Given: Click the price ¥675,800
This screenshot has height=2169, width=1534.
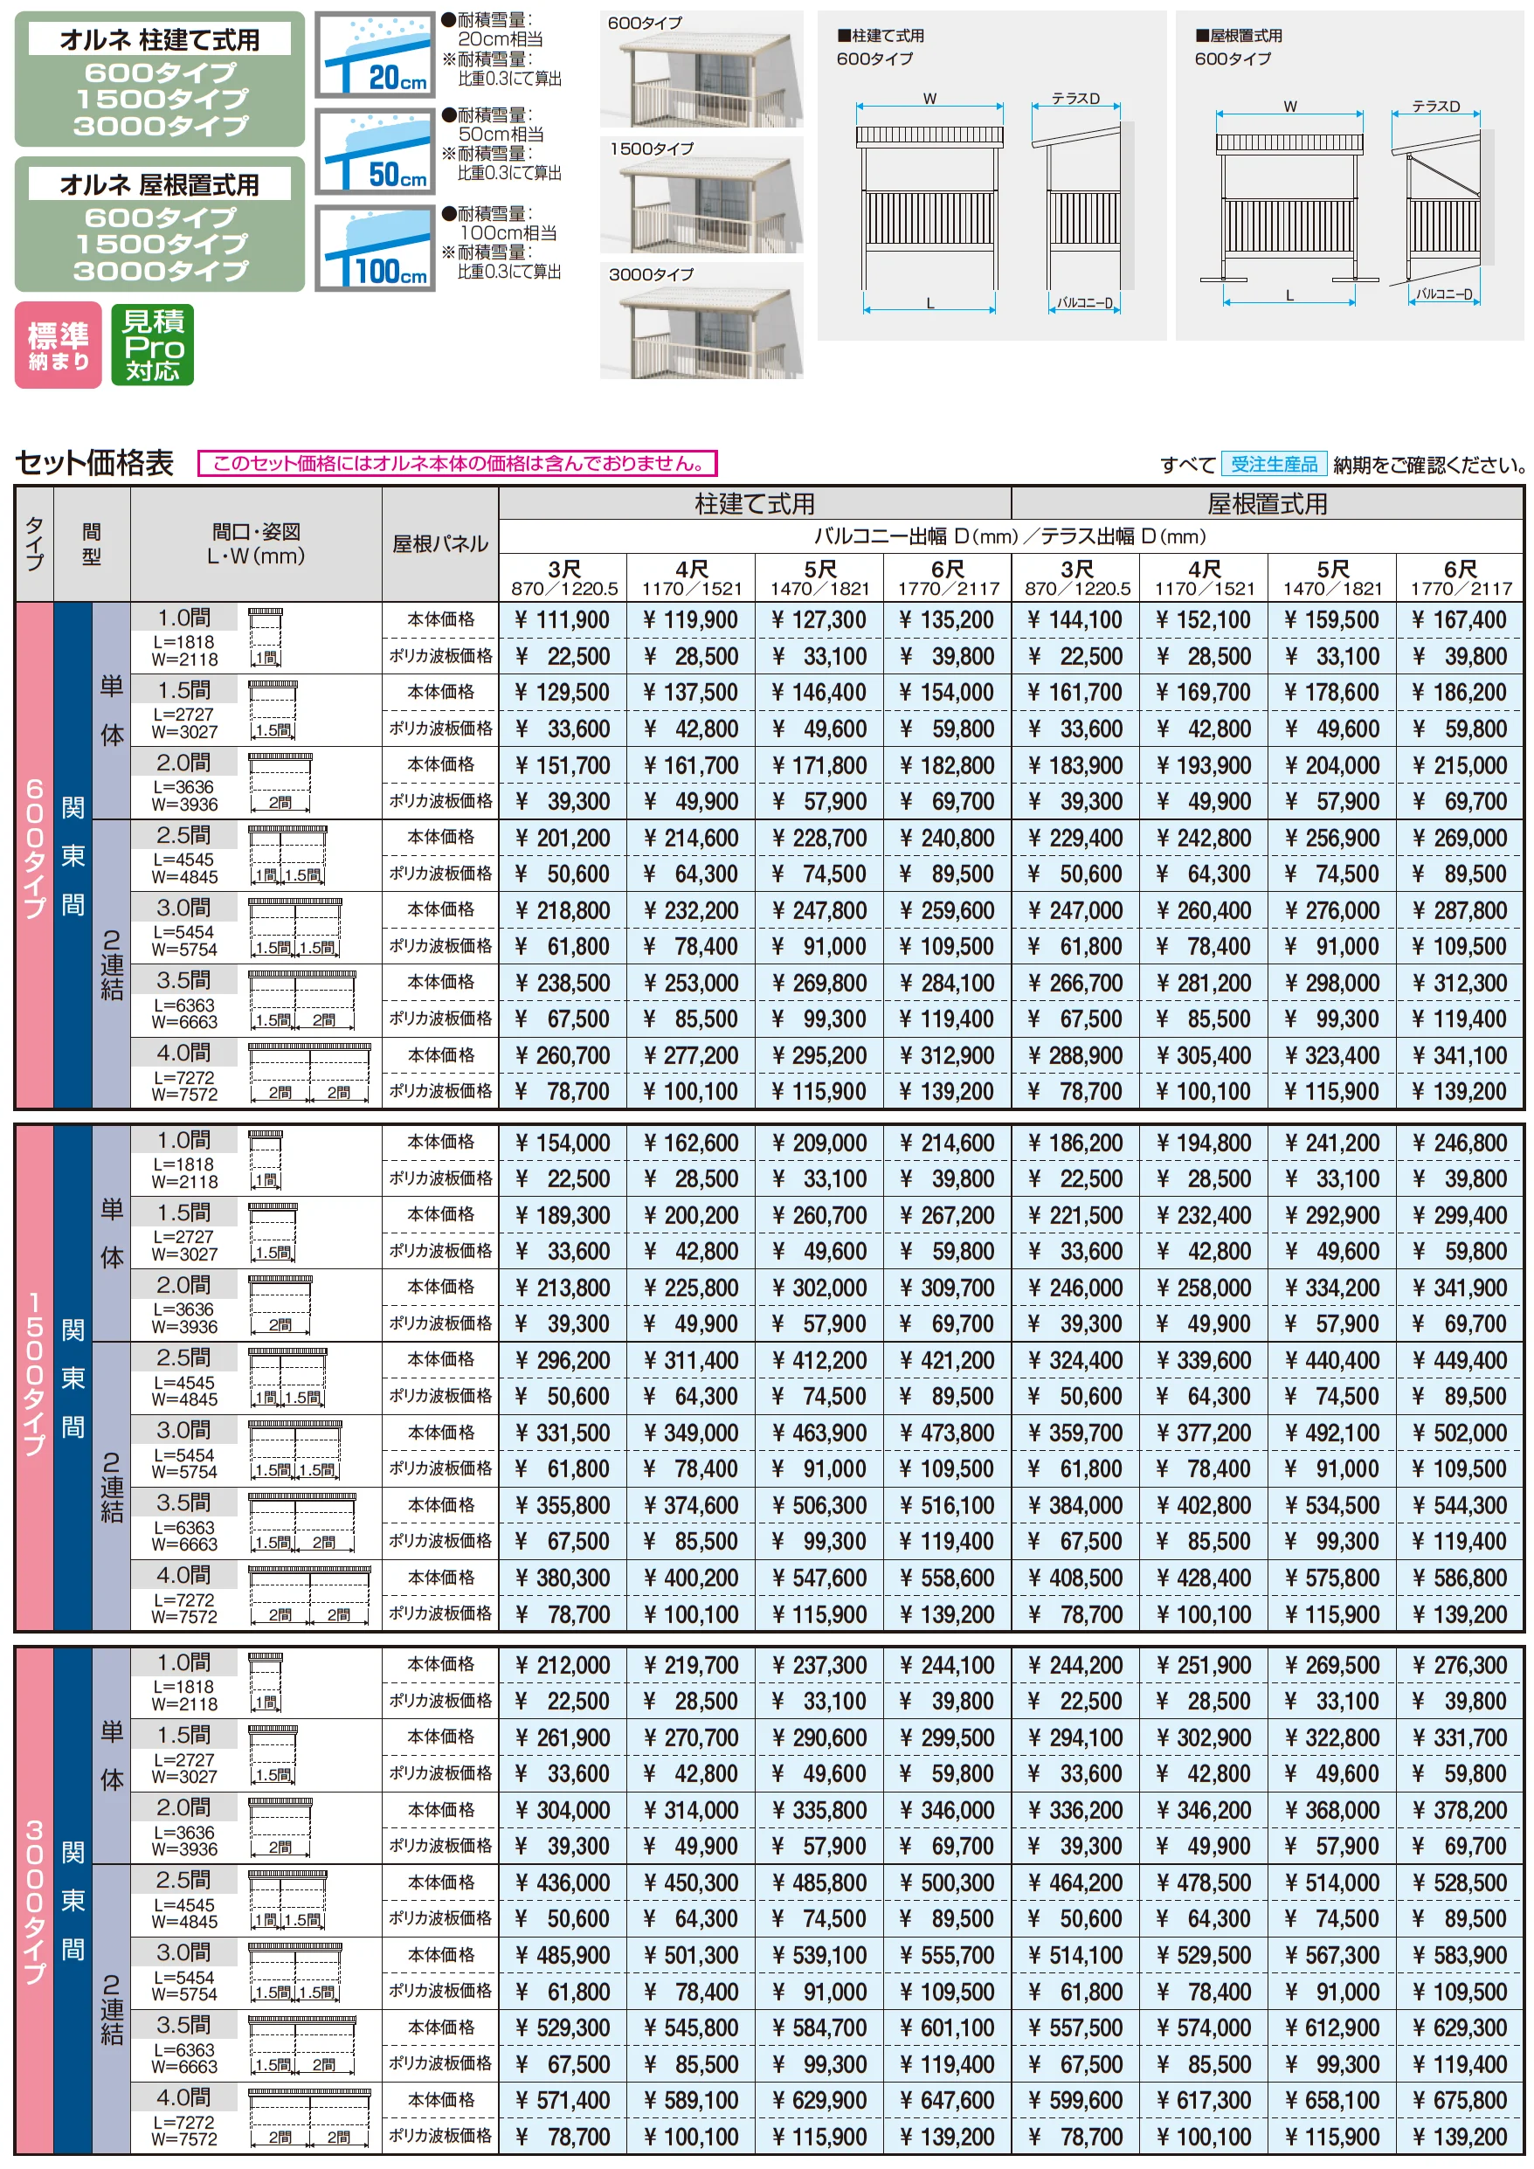Looking at the screenshot, I should click(x=1460, y=2100).
